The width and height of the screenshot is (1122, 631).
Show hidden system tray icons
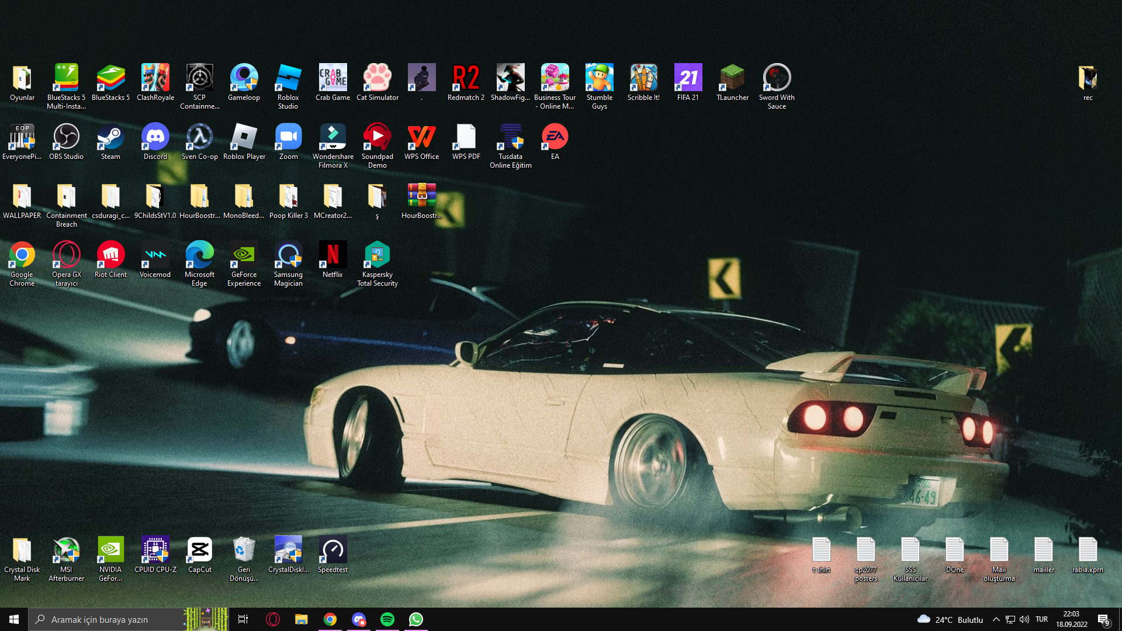pyautogui.click(x=996, y=619)
